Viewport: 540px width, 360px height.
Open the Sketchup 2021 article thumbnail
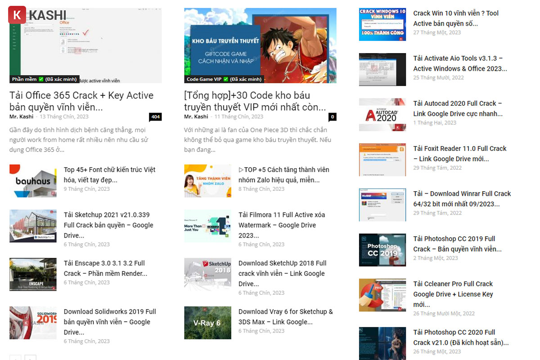tap(33, 226)
